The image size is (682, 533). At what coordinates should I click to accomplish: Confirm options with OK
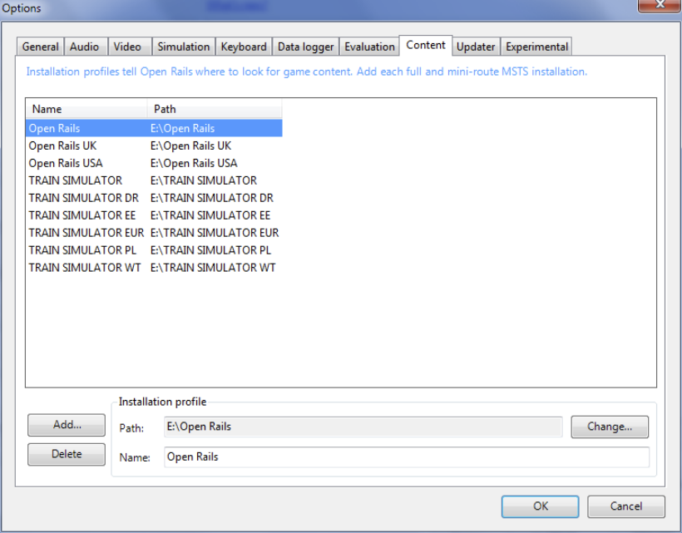point(540,506)
